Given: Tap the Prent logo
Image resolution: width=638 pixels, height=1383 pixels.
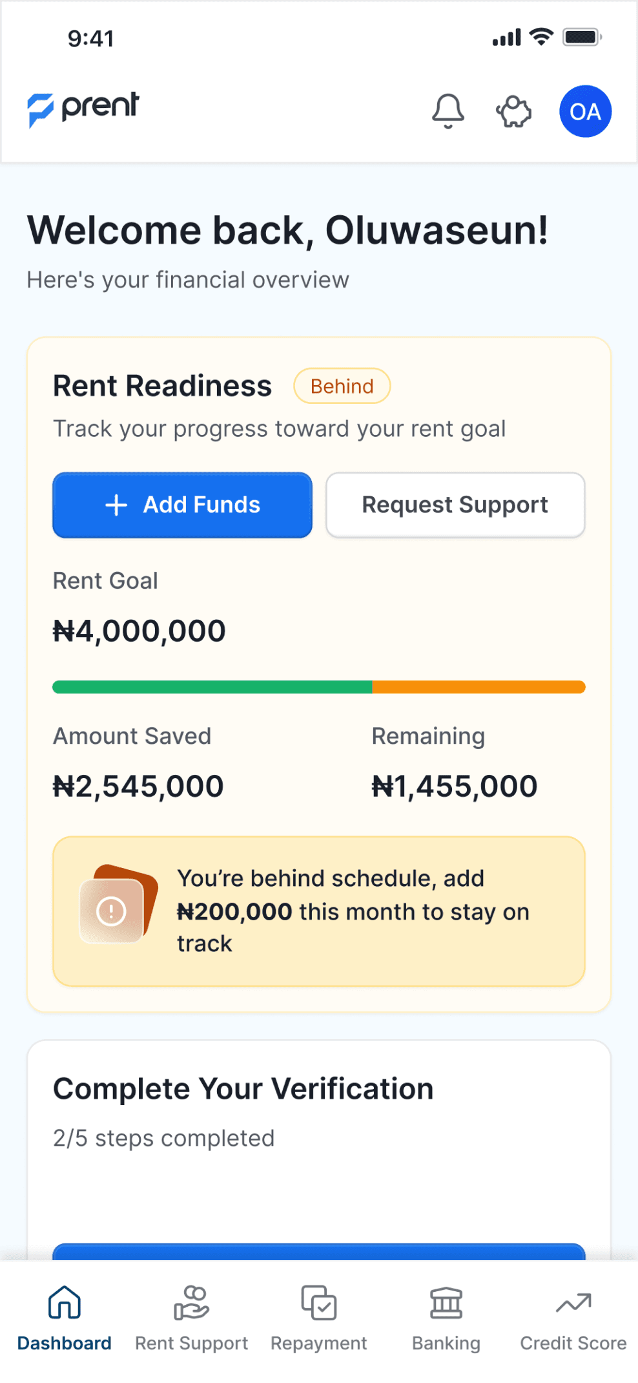Looking at the screenshot, I should tap(83, 108).
